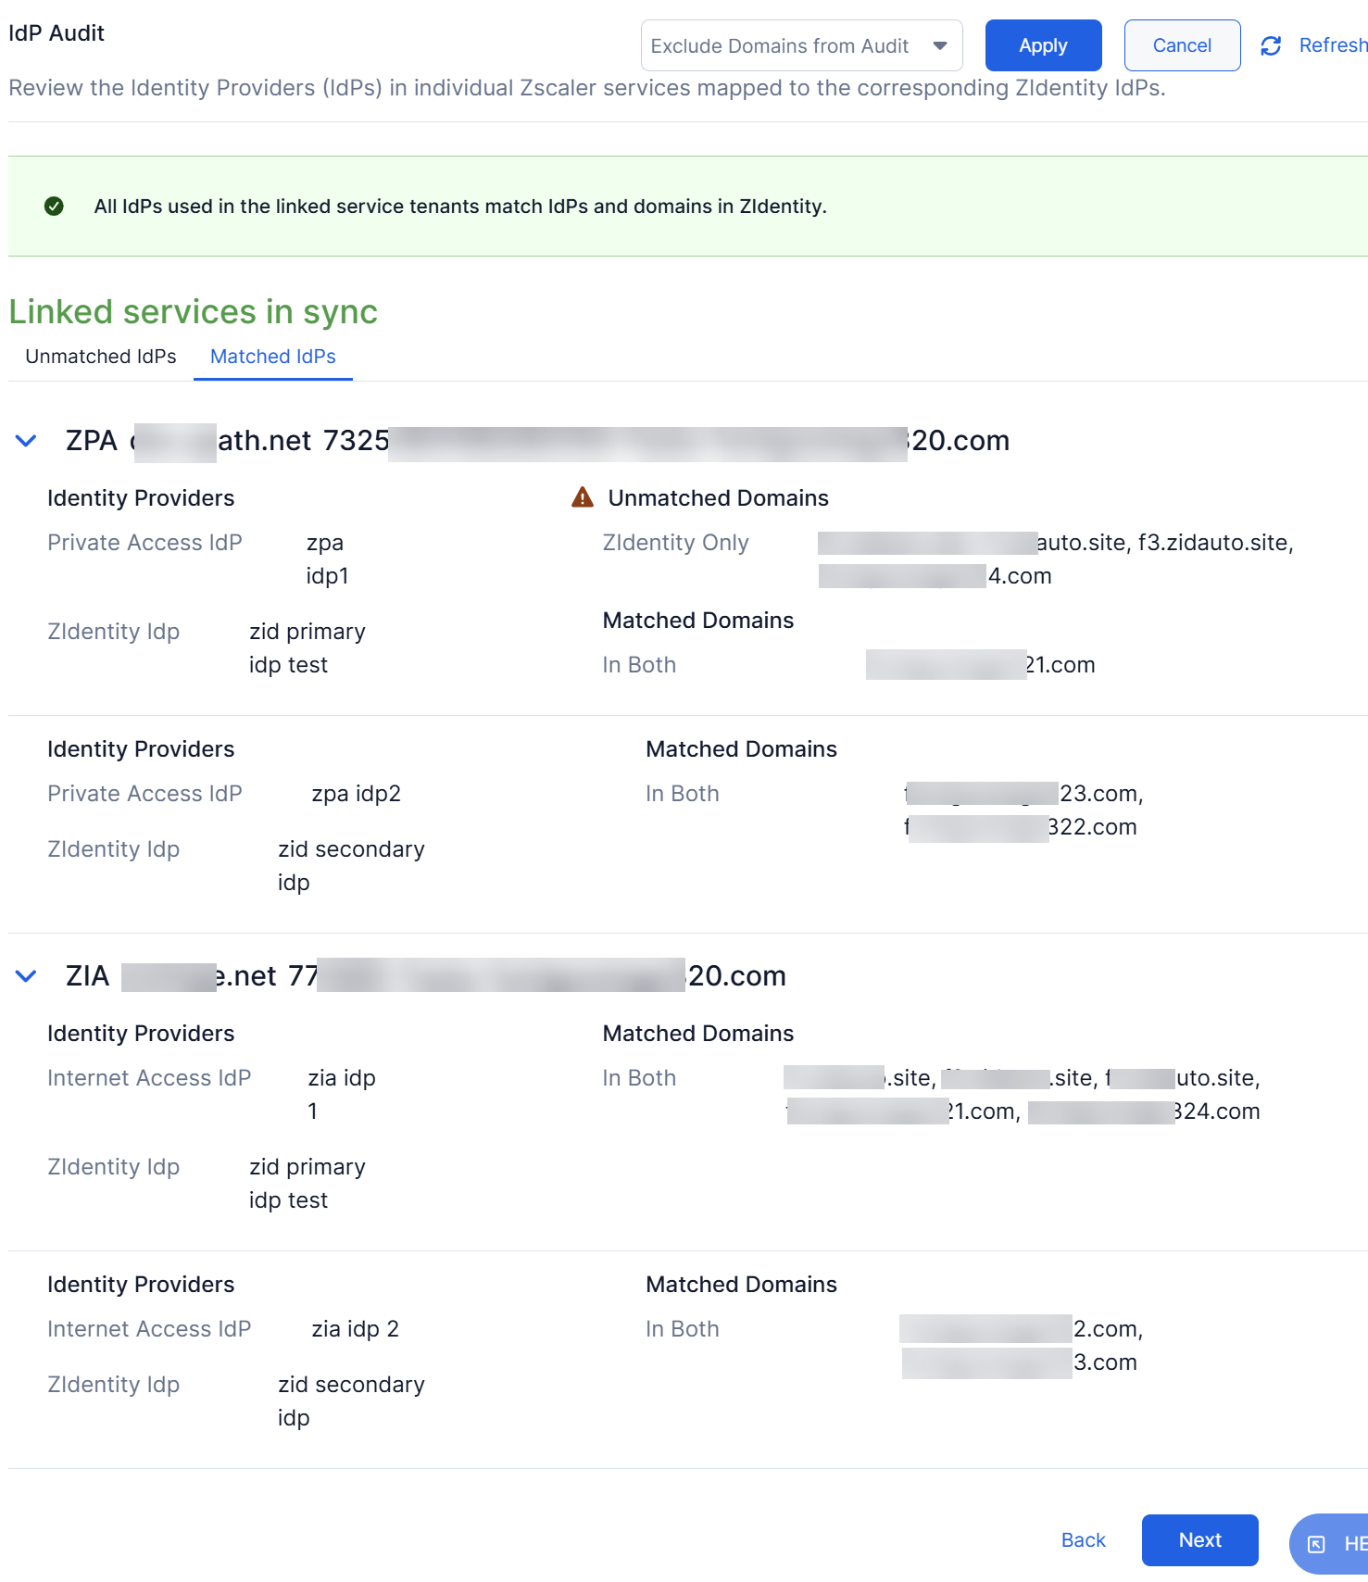This screenshot has height=1582, width=1368.
Task: Select the Matched IdPs tab
Action: pyautogui.click(x=273, y=357)
